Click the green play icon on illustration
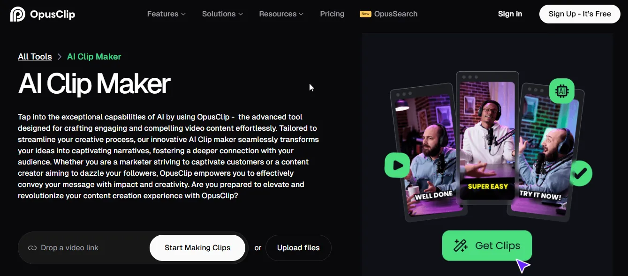Viewport: 628px width, 276px height. click(397, 165)
